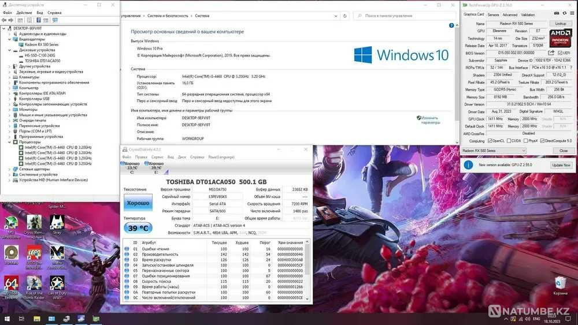Click Device Manager scan hardware monitor icon
Viewport: 578px width, 325px height.
pos(55,20)
